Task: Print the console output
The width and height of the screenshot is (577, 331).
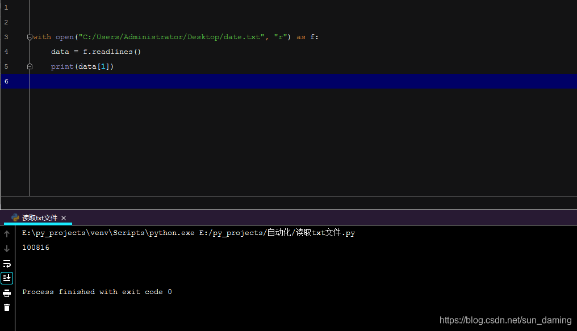Action: [7, 292]
